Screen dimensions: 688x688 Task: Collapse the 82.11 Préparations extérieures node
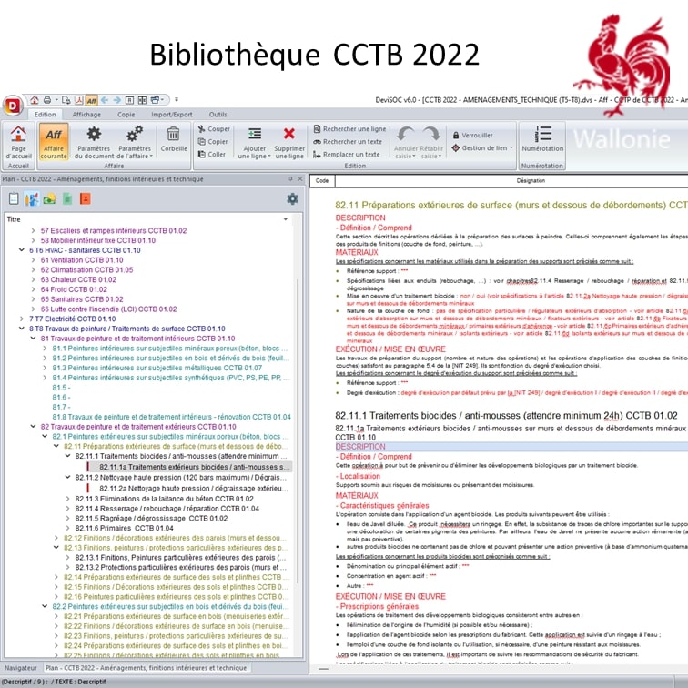(56, 446)
